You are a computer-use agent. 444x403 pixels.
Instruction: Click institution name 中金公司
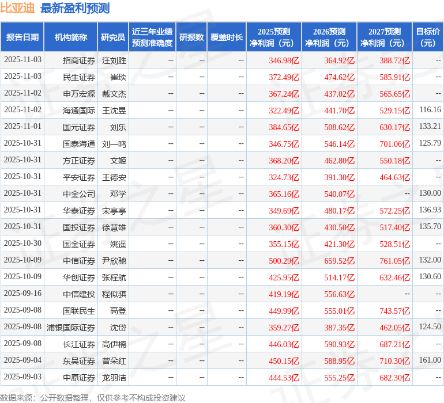(79, 193)
